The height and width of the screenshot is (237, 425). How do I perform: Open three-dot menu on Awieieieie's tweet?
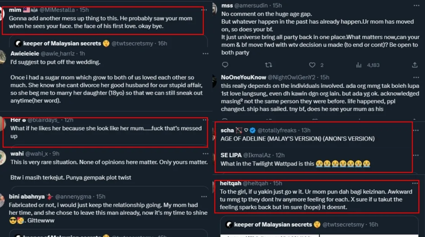205,53
